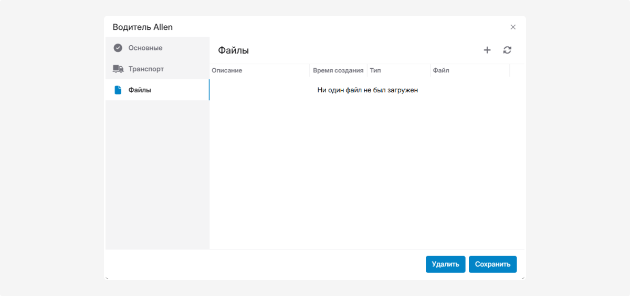This screenshot has height=296, width=630.
Task: Click the truck icon beside Транспорт
Action: [118, 69]
